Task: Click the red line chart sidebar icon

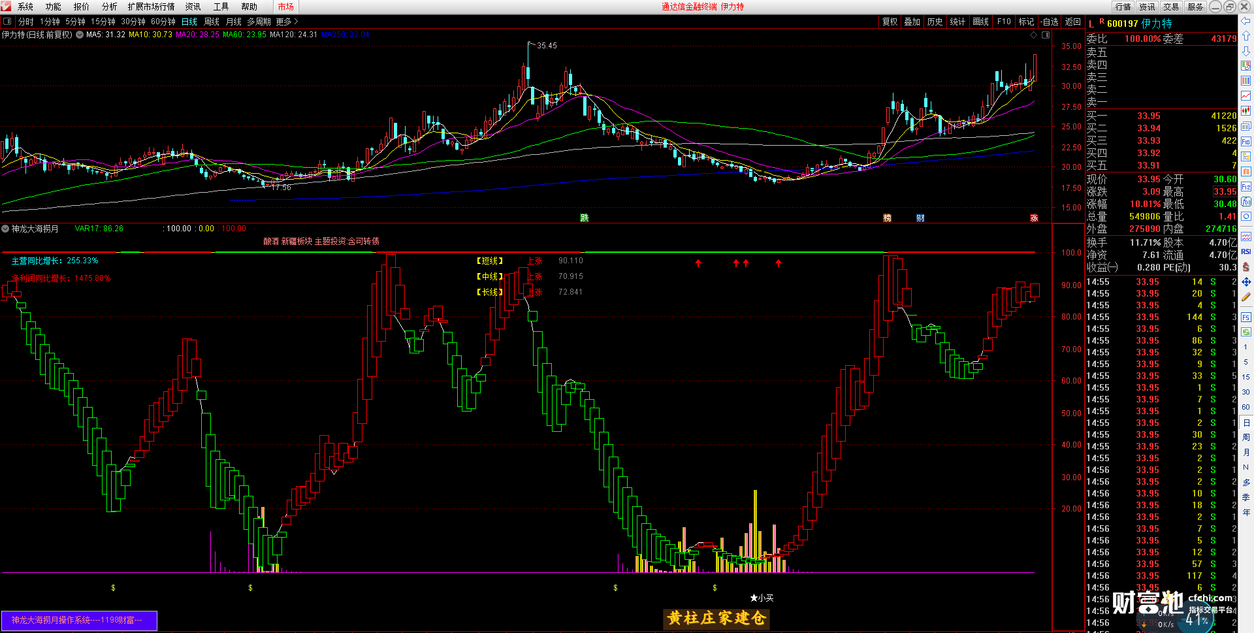Action: click(1246, 96)
